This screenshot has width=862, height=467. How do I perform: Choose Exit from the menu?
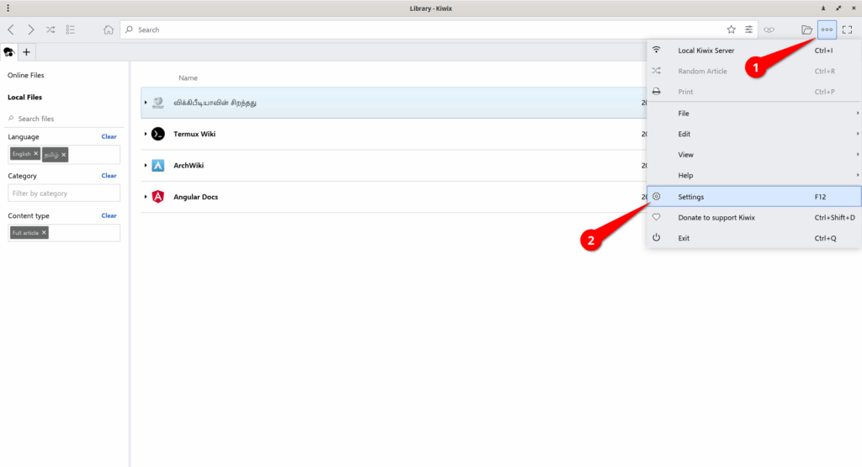753,238
